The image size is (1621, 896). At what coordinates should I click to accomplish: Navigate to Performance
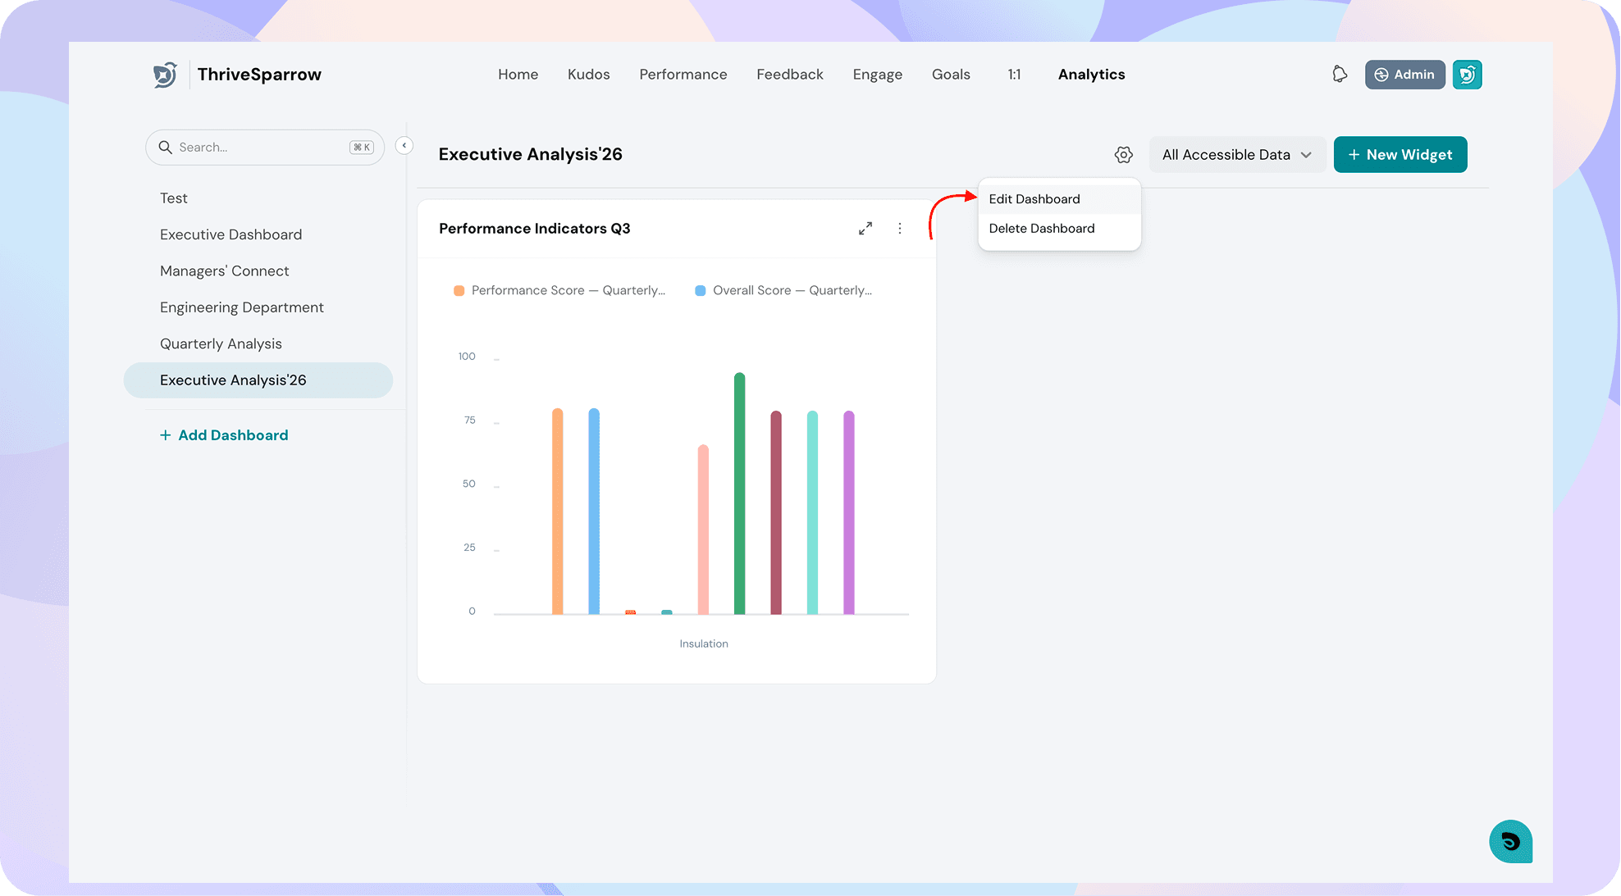[x=683, y=75]
